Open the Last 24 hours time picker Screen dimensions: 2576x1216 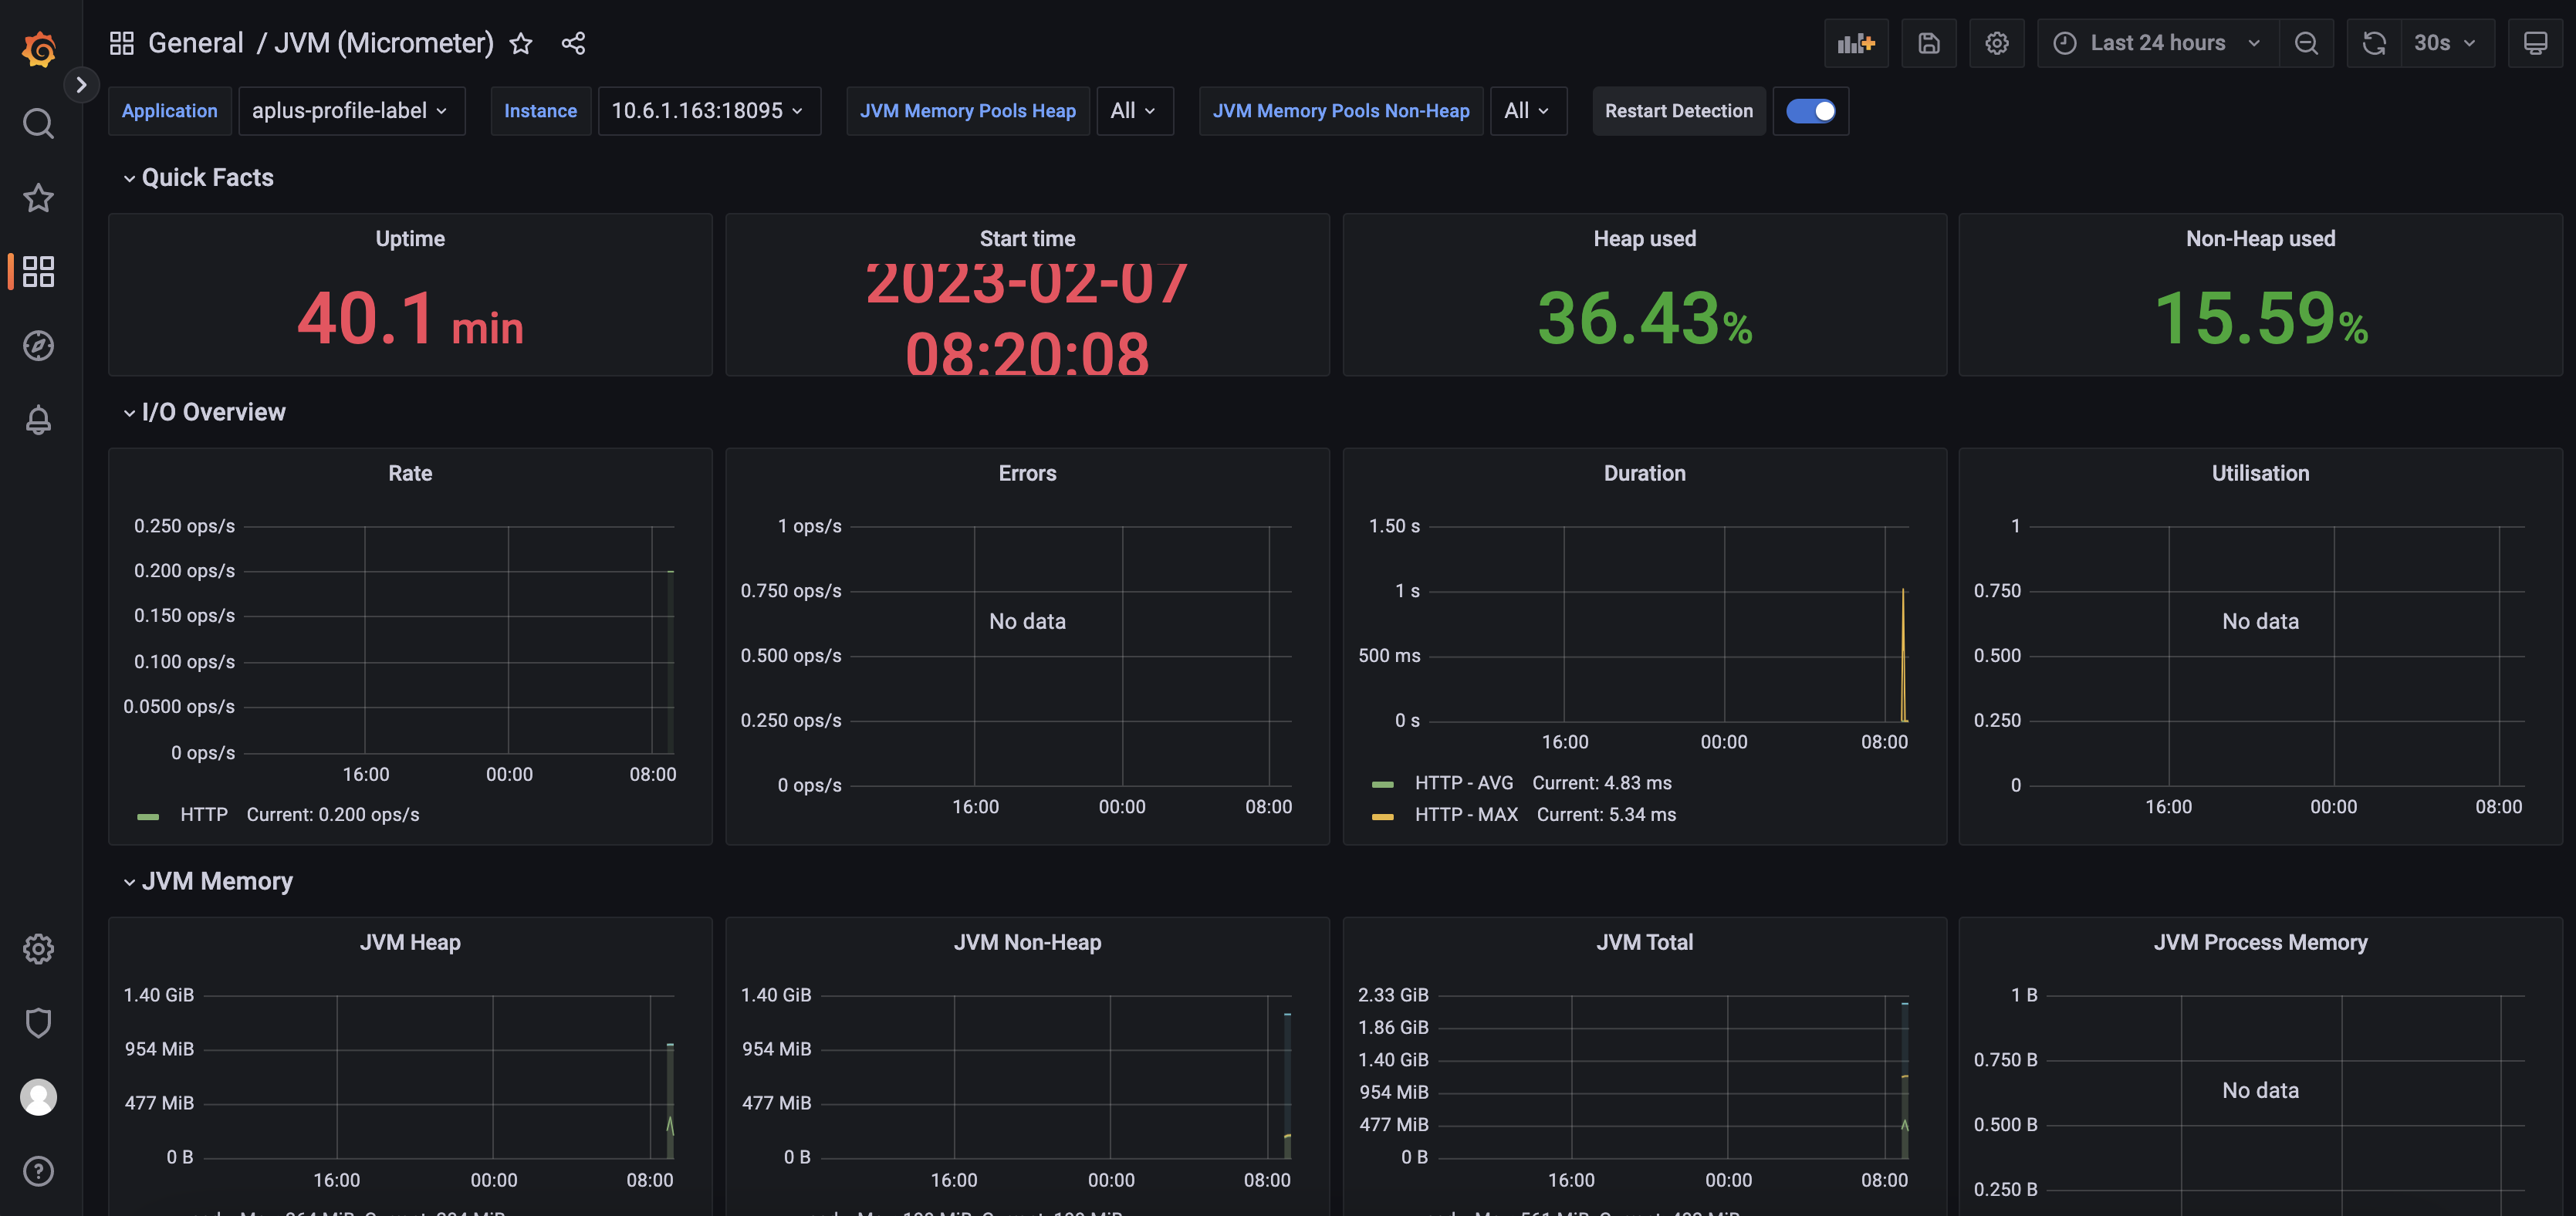[2158, 43]
